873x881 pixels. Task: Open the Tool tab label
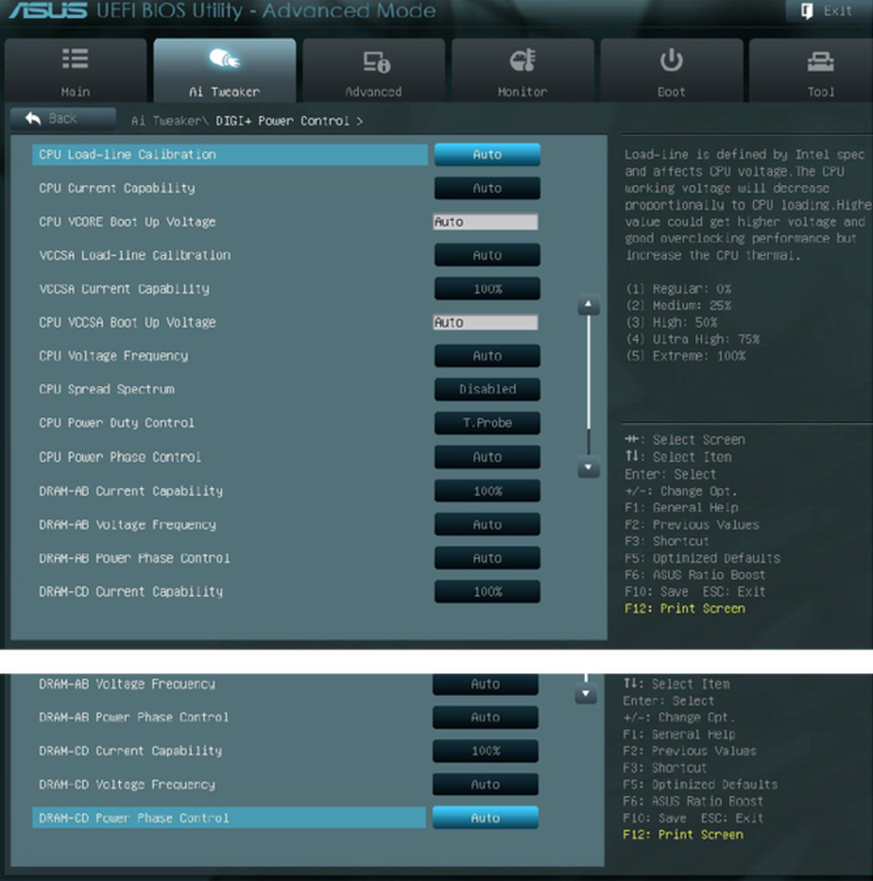click(x=821, y=92)
